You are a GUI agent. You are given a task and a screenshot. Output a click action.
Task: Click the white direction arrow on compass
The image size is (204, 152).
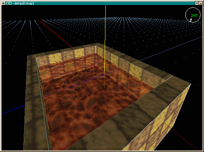191,20
